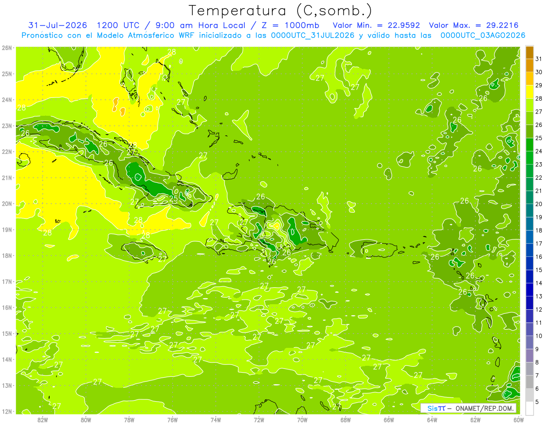Click "Valor Min. = 22.9592" text
This screenshot has width=551, height=426.
click(377, 25)
